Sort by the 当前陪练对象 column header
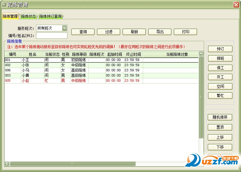 (171, 54)
